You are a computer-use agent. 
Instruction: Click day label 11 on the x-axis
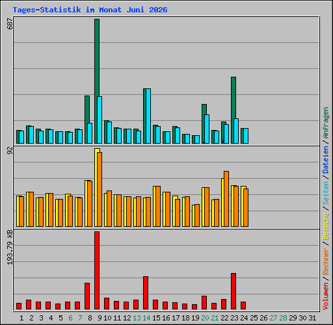click(x=117, y=318)
